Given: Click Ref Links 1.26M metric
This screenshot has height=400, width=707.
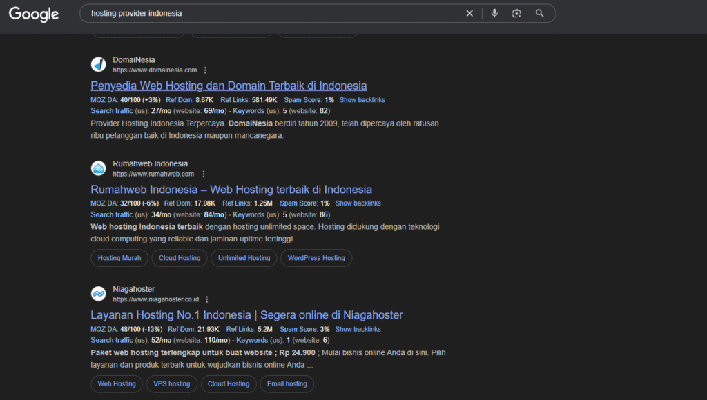Looking at the screenshot, I should (248, 203).
